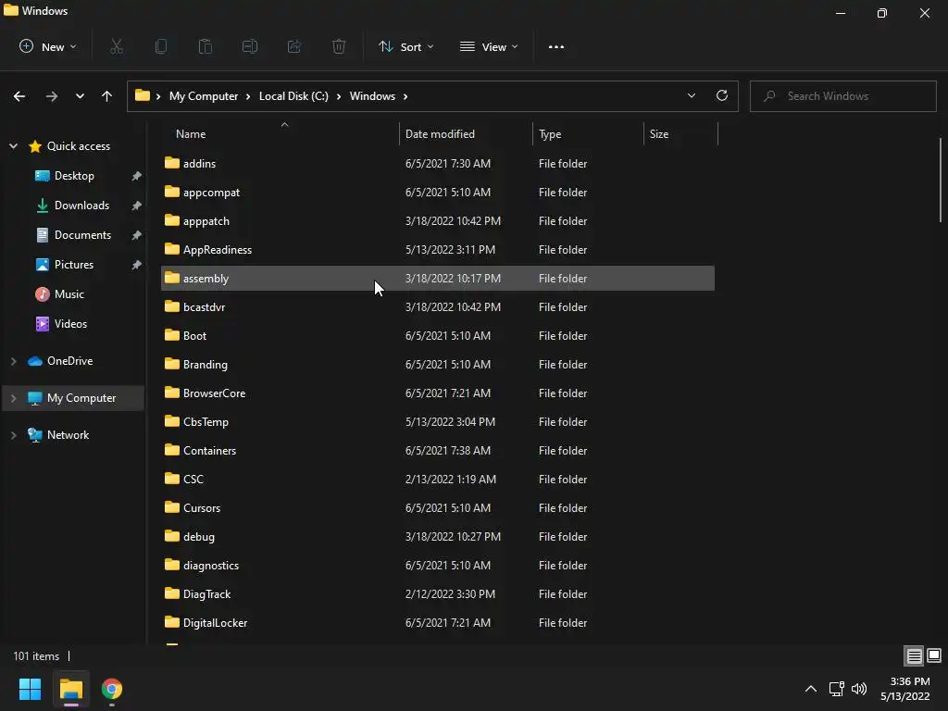Open the clock and date display
This screenshot has width=948, height=711.
[905, 689]
